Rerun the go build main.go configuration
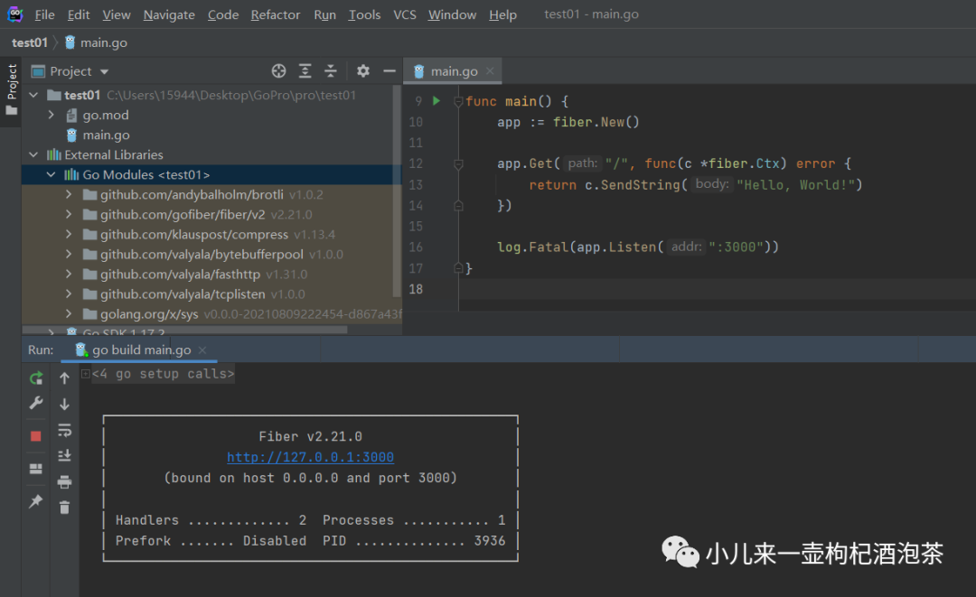 [x=36, y=378]
